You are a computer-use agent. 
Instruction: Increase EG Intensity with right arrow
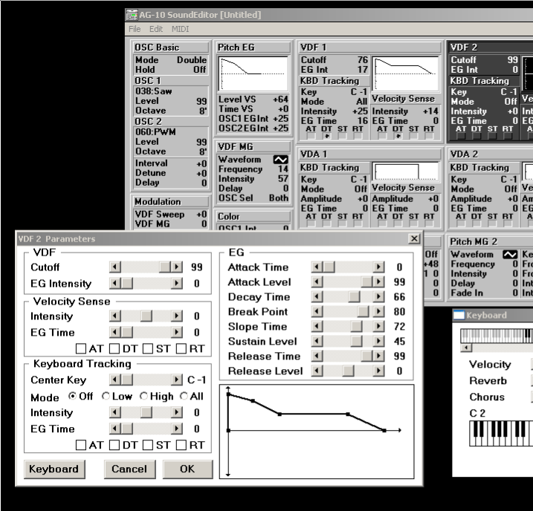pyautogui.click(x=176, y=283)
